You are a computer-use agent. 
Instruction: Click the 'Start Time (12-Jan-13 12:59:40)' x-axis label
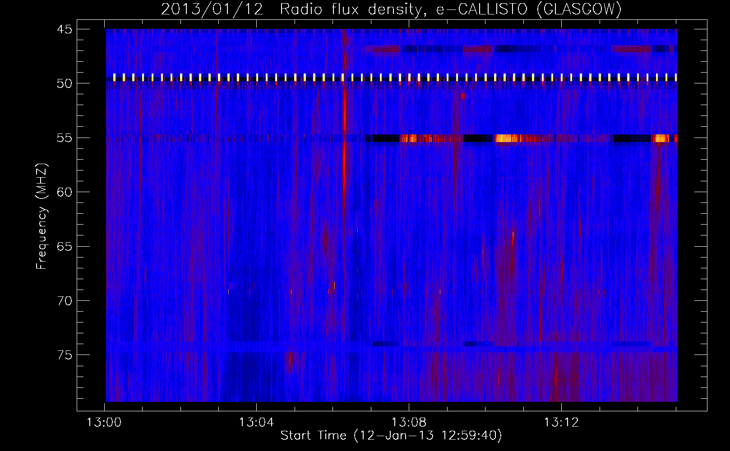tap(391, 436)
